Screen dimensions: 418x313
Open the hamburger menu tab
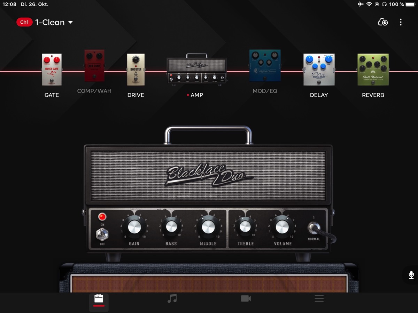pyautogui.click(x=319, y=299)
